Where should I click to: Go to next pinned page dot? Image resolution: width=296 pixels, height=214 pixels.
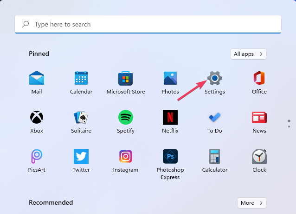click(x=289, y=126)
